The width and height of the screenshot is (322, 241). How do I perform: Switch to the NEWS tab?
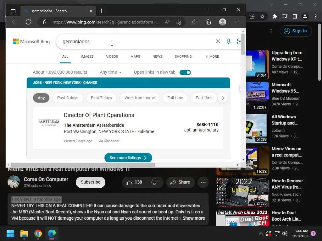[x=157, y=56]
